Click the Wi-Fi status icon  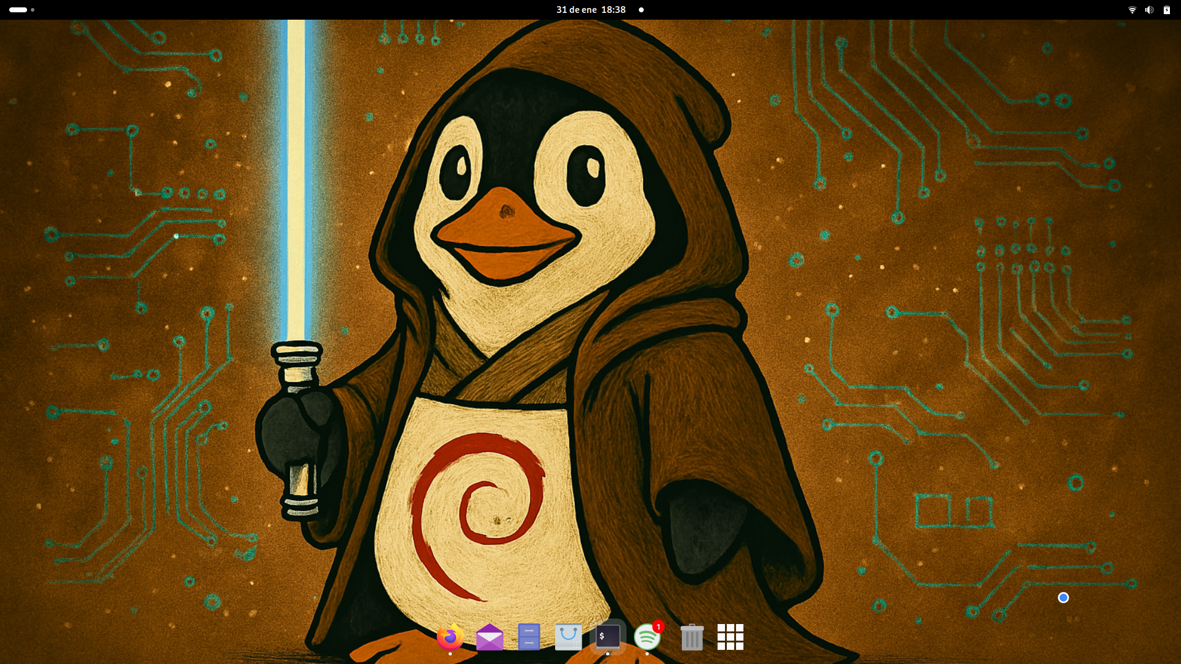point(1132,10)
